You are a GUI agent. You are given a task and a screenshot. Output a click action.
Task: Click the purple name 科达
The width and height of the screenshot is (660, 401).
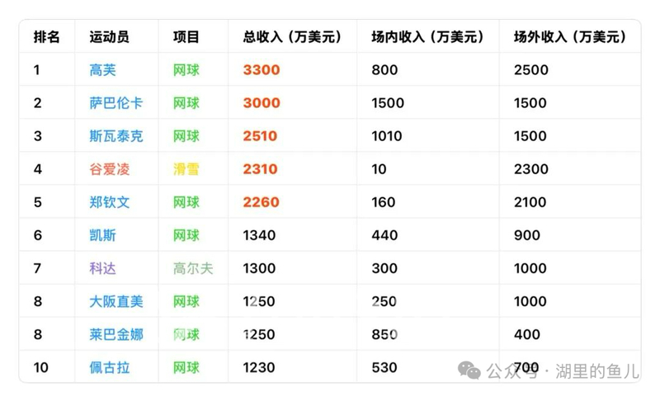coord(102,268)
